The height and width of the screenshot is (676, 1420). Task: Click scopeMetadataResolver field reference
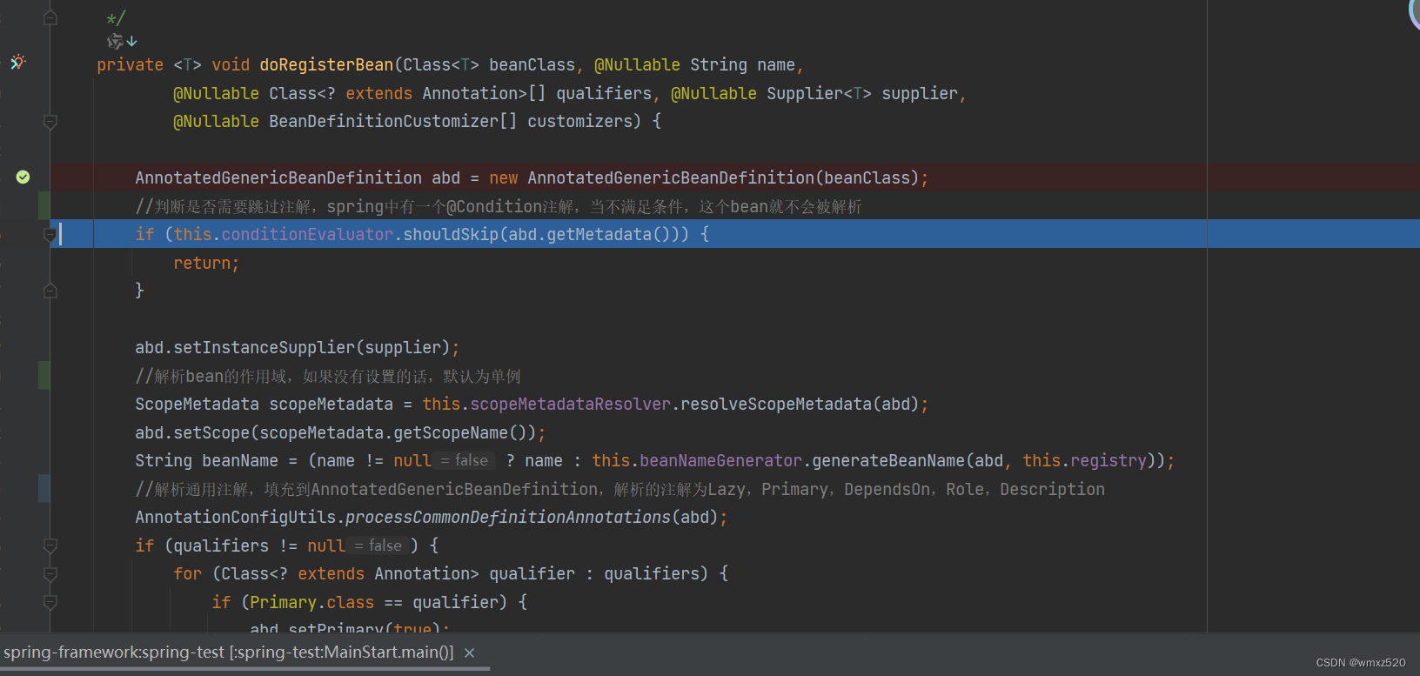[571, 405]
